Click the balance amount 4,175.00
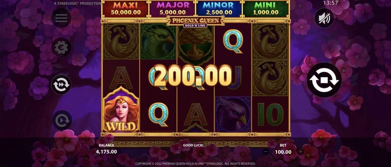The width and height of the screenshot is (391, 167). [107, 152]
